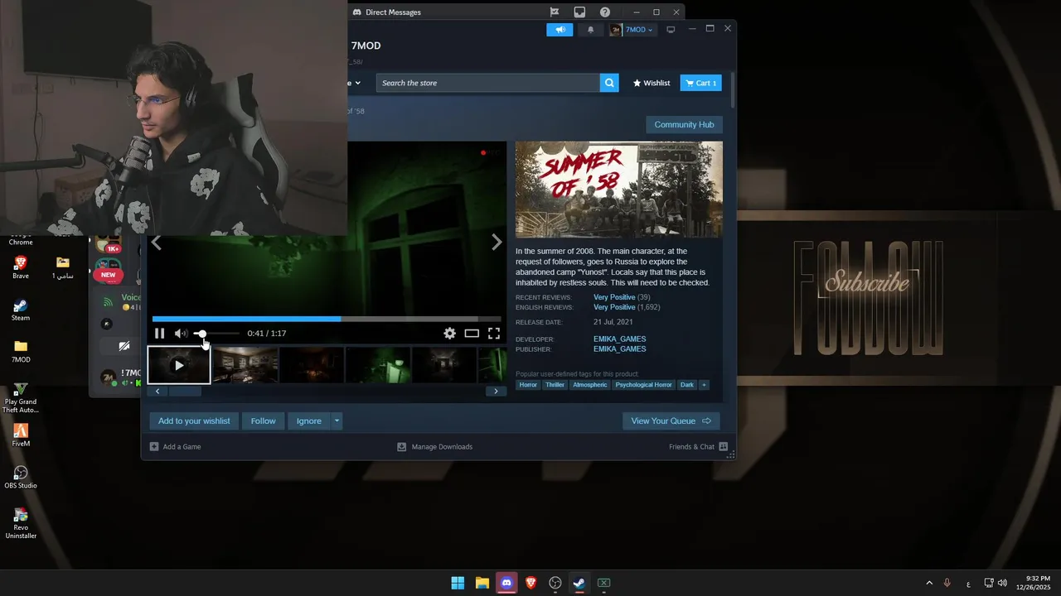Open Discord help question mark icon
1061x596 pixels.
(605, 12)
